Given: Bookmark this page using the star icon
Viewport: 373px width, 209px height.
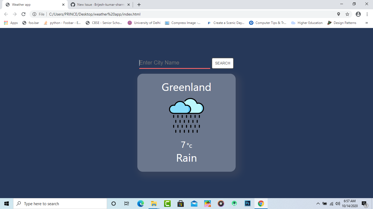Looking at the screenshot, I should point(347,14).
